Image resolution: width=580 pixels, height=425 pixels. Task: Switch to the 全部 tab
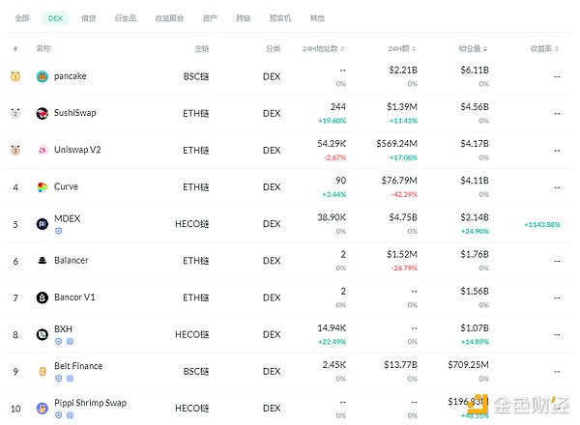pos(22,17)
